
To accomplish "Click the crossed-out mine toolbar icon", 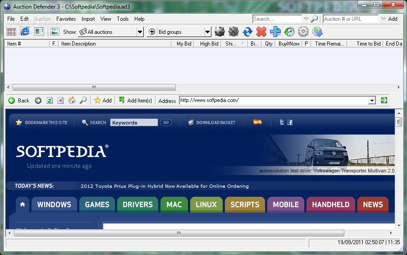I will pos(233,32).
